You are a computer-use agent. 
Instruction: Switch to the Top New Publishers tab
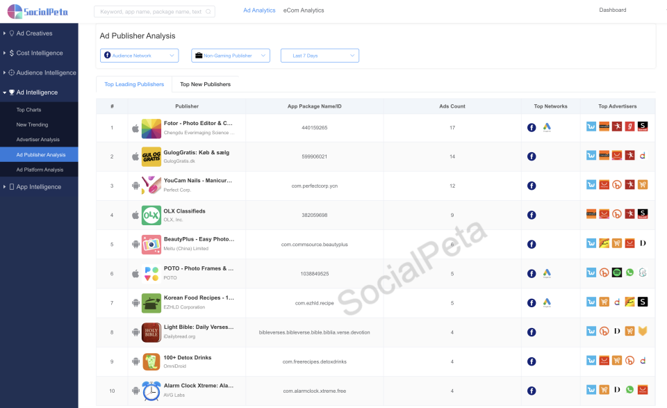tap(206, 84)
